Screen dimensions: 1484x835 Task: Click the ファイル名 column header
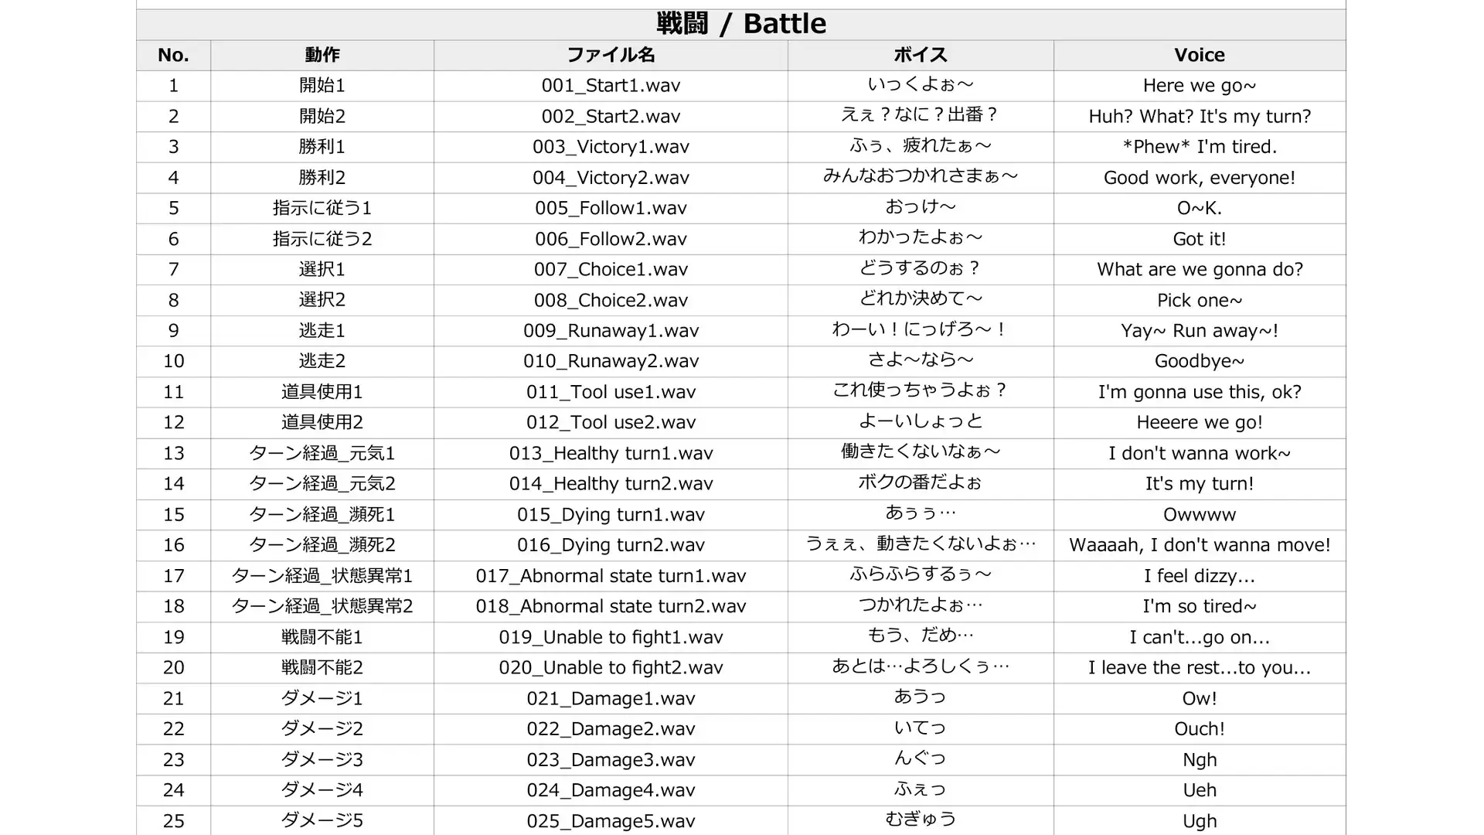[x=611, y=55]
